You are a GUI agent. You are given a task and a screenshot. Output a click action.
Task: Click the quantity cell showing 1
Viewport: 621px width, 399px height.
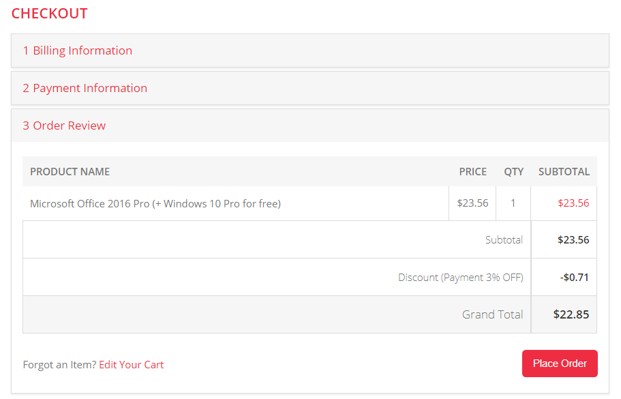pyautogui.click(x=513, y=203)
